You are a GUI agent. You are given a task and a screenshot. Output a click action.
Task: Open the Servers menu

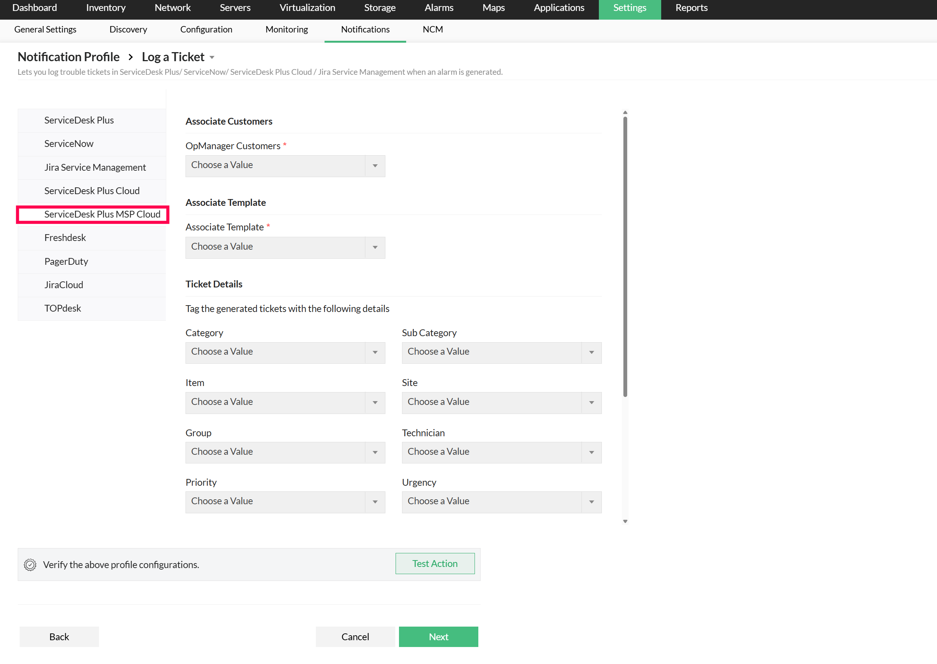point(235,8)
